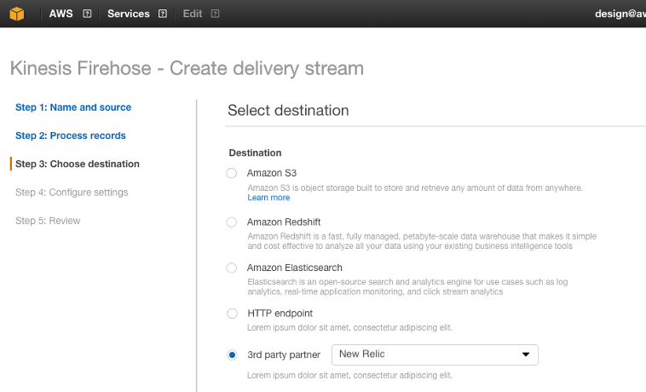The image size is (646, 392).
Task: Click the help icon next to AWS
Action: pyautogui.click(x=87, y=14)
